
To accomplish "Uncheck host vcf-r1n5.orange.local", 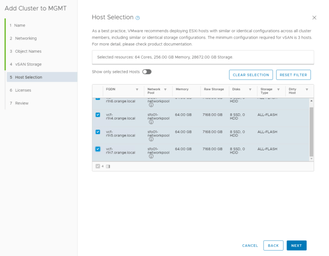I will pos(98,132).
